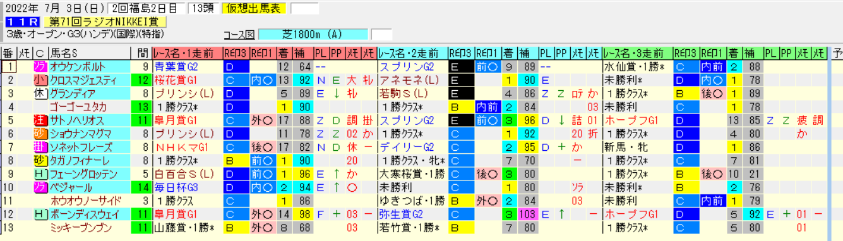
Task: Select the ヲ badge next to ベジャール
Action: tap(40, 187)
